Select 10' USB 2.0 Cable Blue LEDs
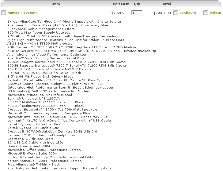The width and height of the screenshot is (223, 171). (36, 143)
